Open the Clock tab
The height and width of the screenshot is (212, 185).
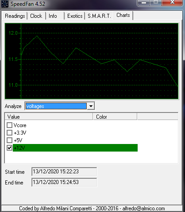click(x=36, y=16)
